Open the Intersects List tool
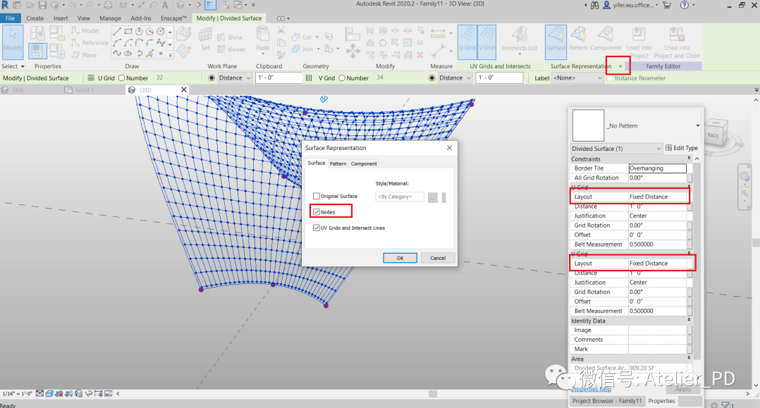Image resolution: width=760 pixels, height=408 pixels. (520, 39)
